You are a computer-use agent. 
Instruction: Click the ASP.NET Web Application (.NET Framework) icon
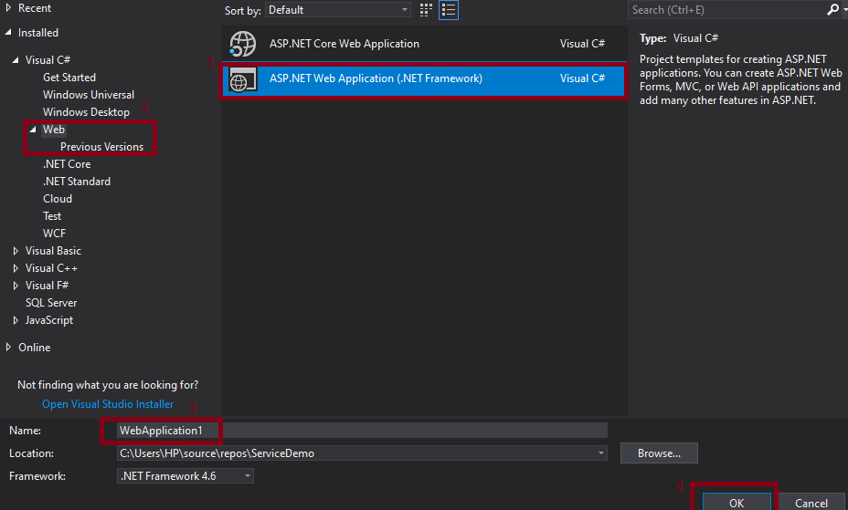pos(242,79)
